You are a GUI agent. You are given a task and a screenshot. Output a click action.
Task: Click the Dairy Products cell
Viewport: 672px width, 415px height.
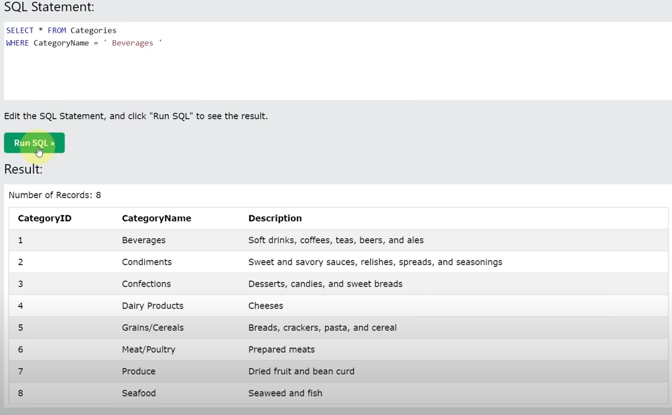[x=153, y=306]
